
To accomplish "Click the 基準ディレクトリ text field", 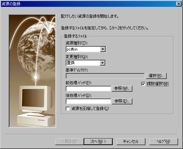I will [x=105, y=76].
